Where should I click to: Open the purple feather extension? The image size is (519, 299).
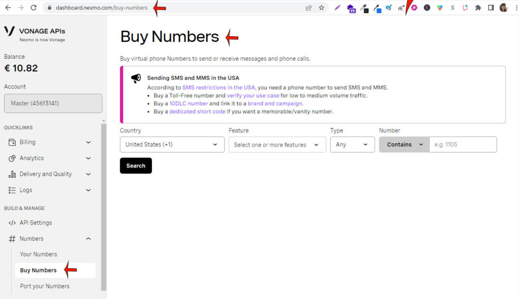[x=337, y=8]
